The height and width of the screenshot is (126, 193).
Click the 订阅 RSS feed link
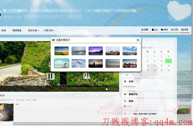175,30
